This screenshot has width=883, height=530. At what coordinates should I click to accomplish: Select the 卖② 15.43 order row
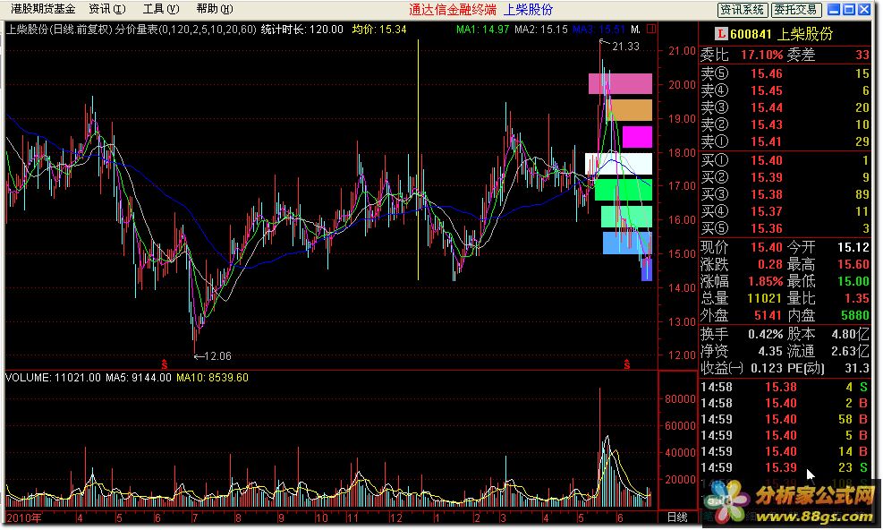pyautogui.click(x=785, y=124)
